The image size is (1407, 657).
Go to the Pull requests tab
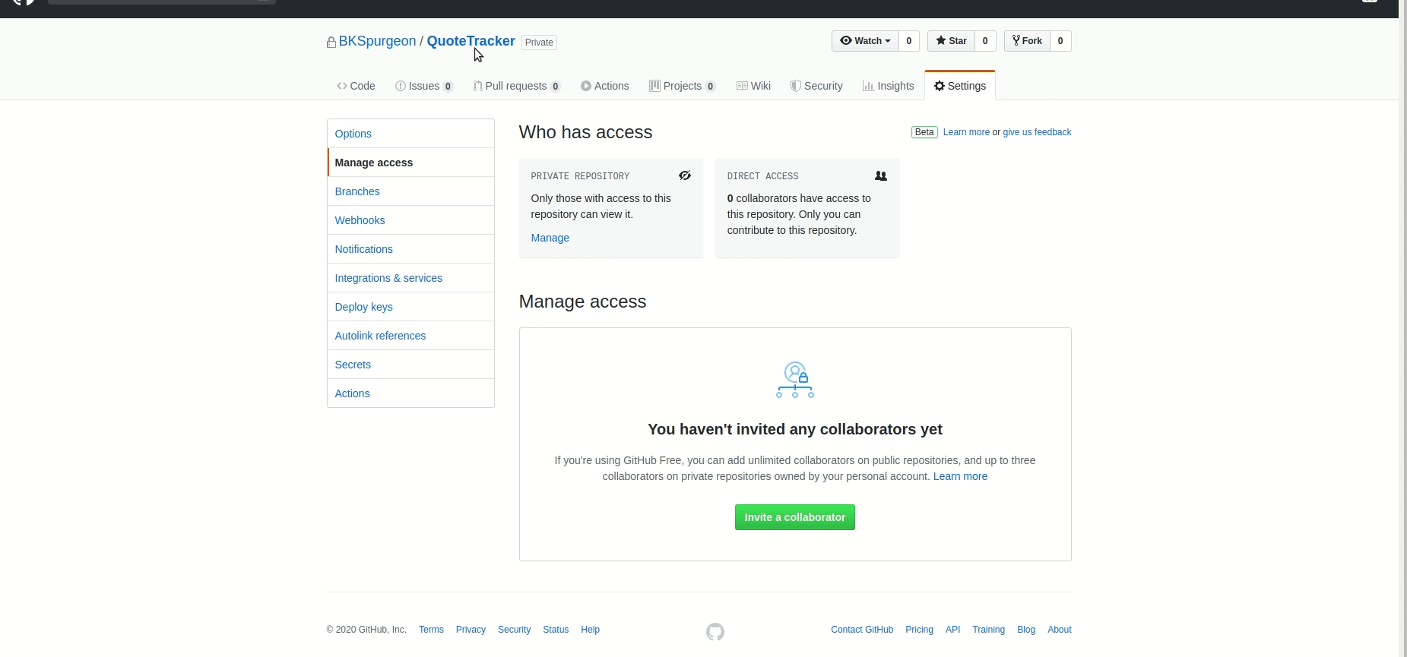tap(517, 86)
